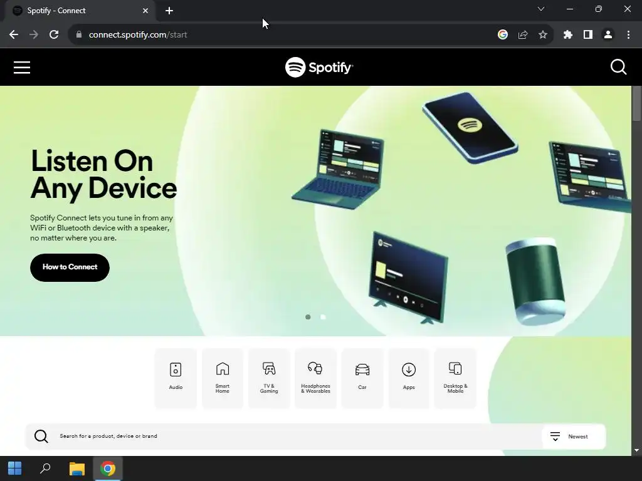Open the Windows Start menu

pos(15,468)
